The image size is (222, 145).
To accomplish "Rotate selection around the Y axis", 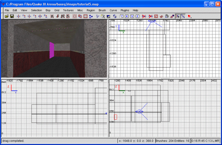I will point(35,16).
